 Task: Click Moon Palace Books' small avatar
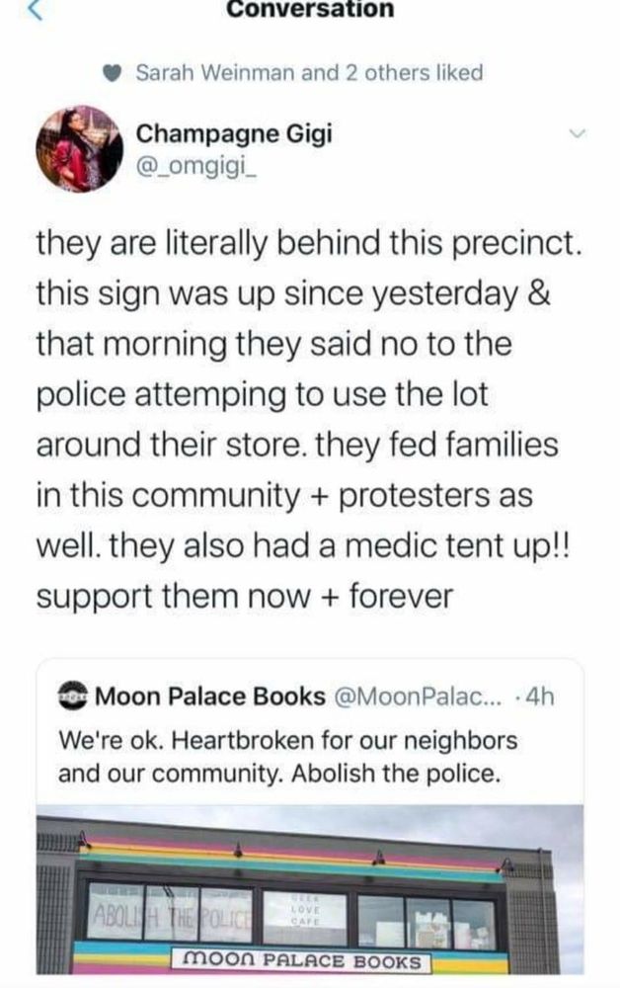coord(73,697)
